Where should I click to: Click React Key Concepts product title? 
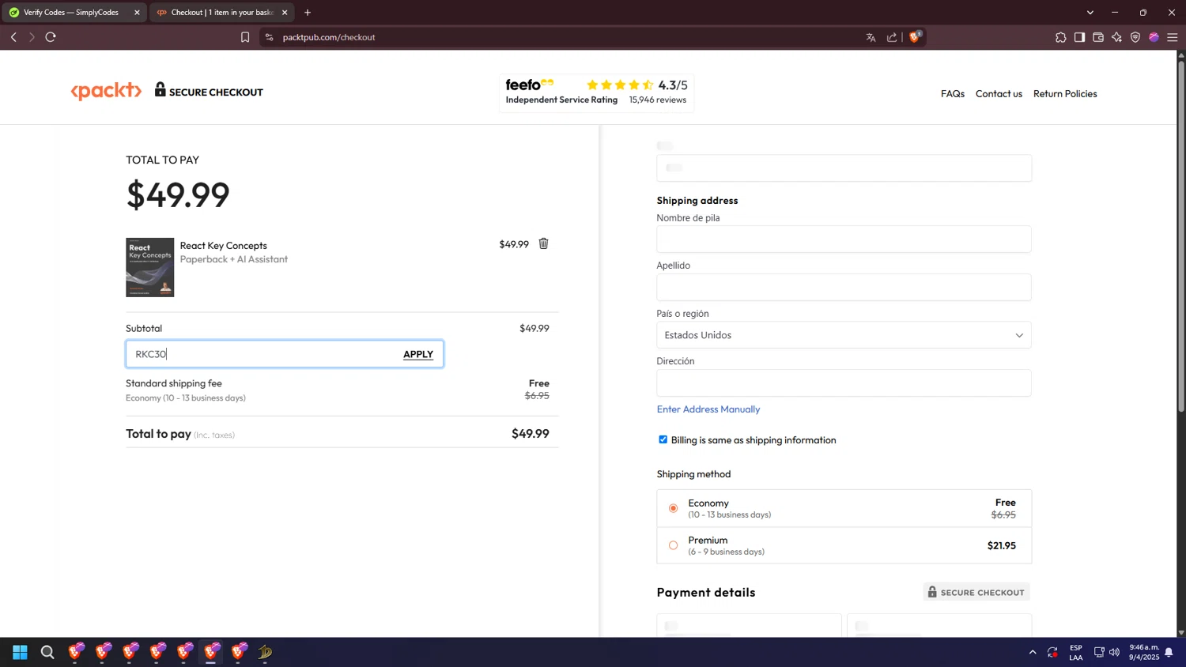224,246
